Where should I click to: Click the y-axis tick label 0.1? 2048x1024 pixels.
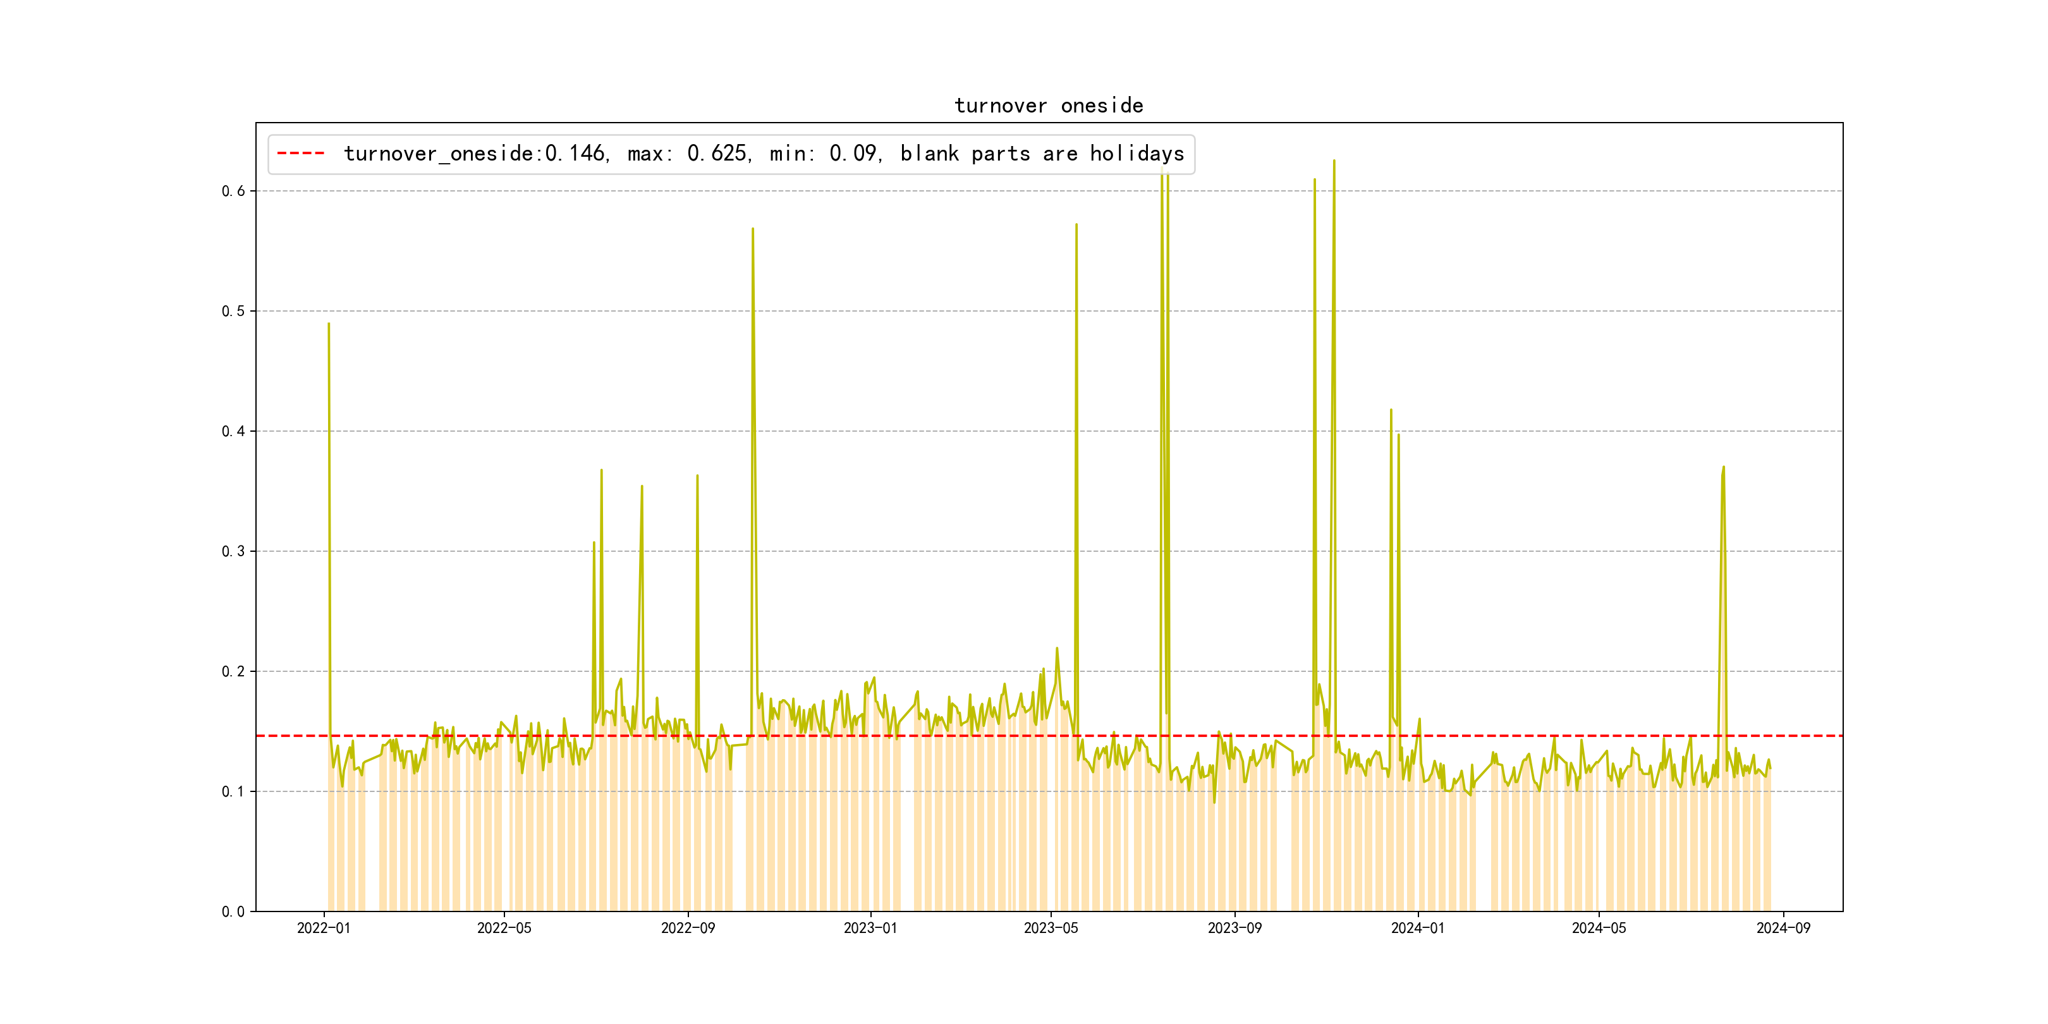click(x=233, y=791)
